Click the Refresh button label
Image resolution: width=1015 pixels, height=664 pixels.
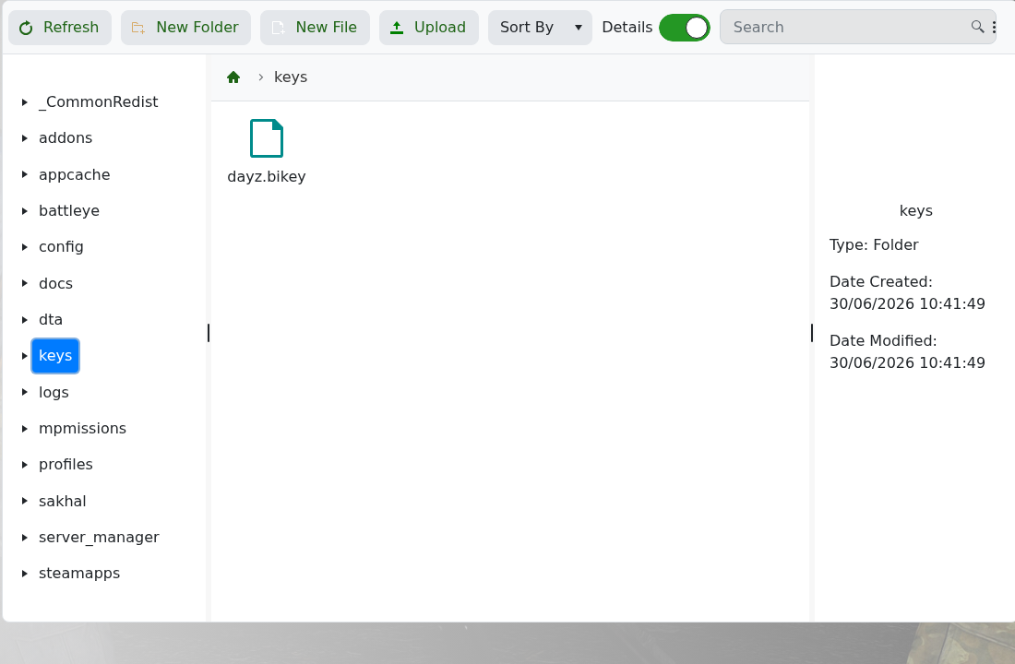click(x=71, y=27)
